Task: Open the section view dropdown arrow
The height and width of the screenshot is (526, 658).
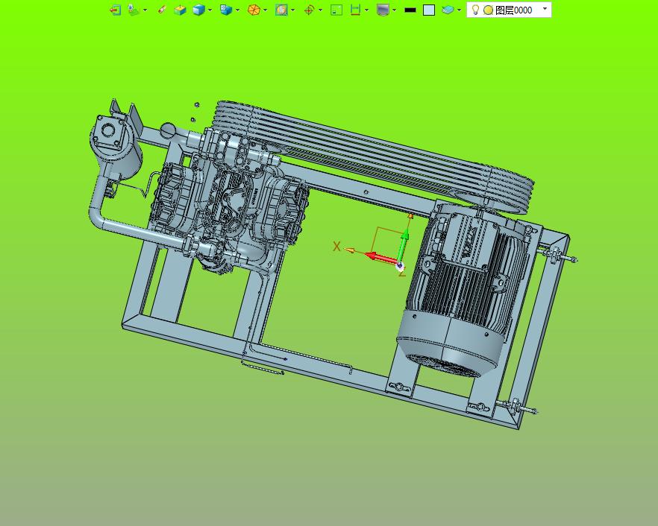Action: (x=292, y=10)
